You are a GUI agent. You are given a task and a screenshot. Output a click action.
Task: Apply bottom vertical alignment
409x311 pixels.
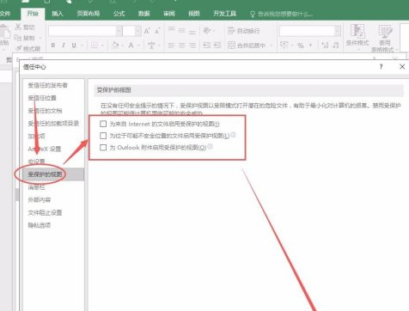[x=192, y=32]
